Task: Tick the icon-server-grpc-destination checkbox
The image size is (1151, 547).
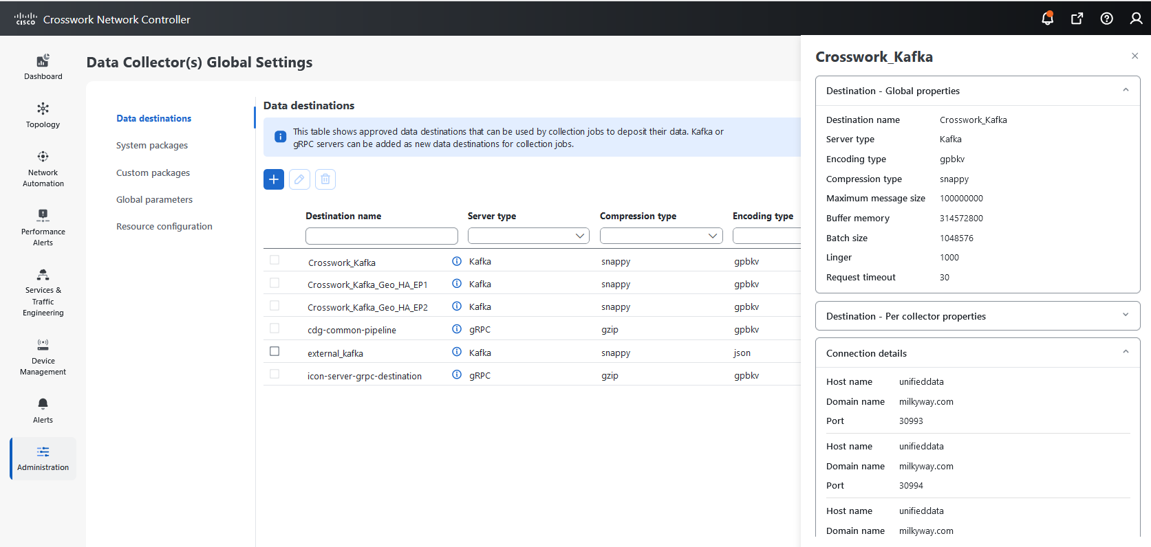Action: tap(275, 374)
